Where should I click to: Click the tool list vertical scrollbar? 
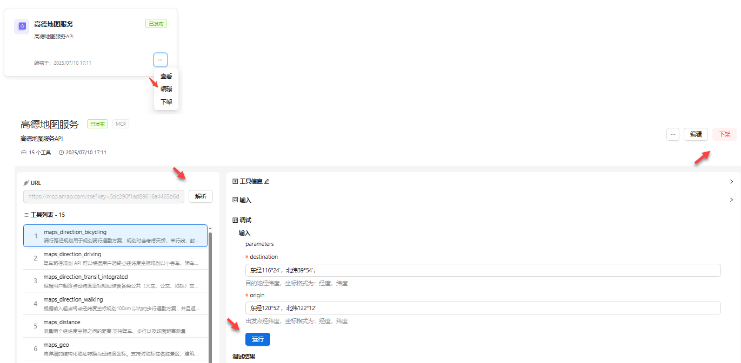210,297
